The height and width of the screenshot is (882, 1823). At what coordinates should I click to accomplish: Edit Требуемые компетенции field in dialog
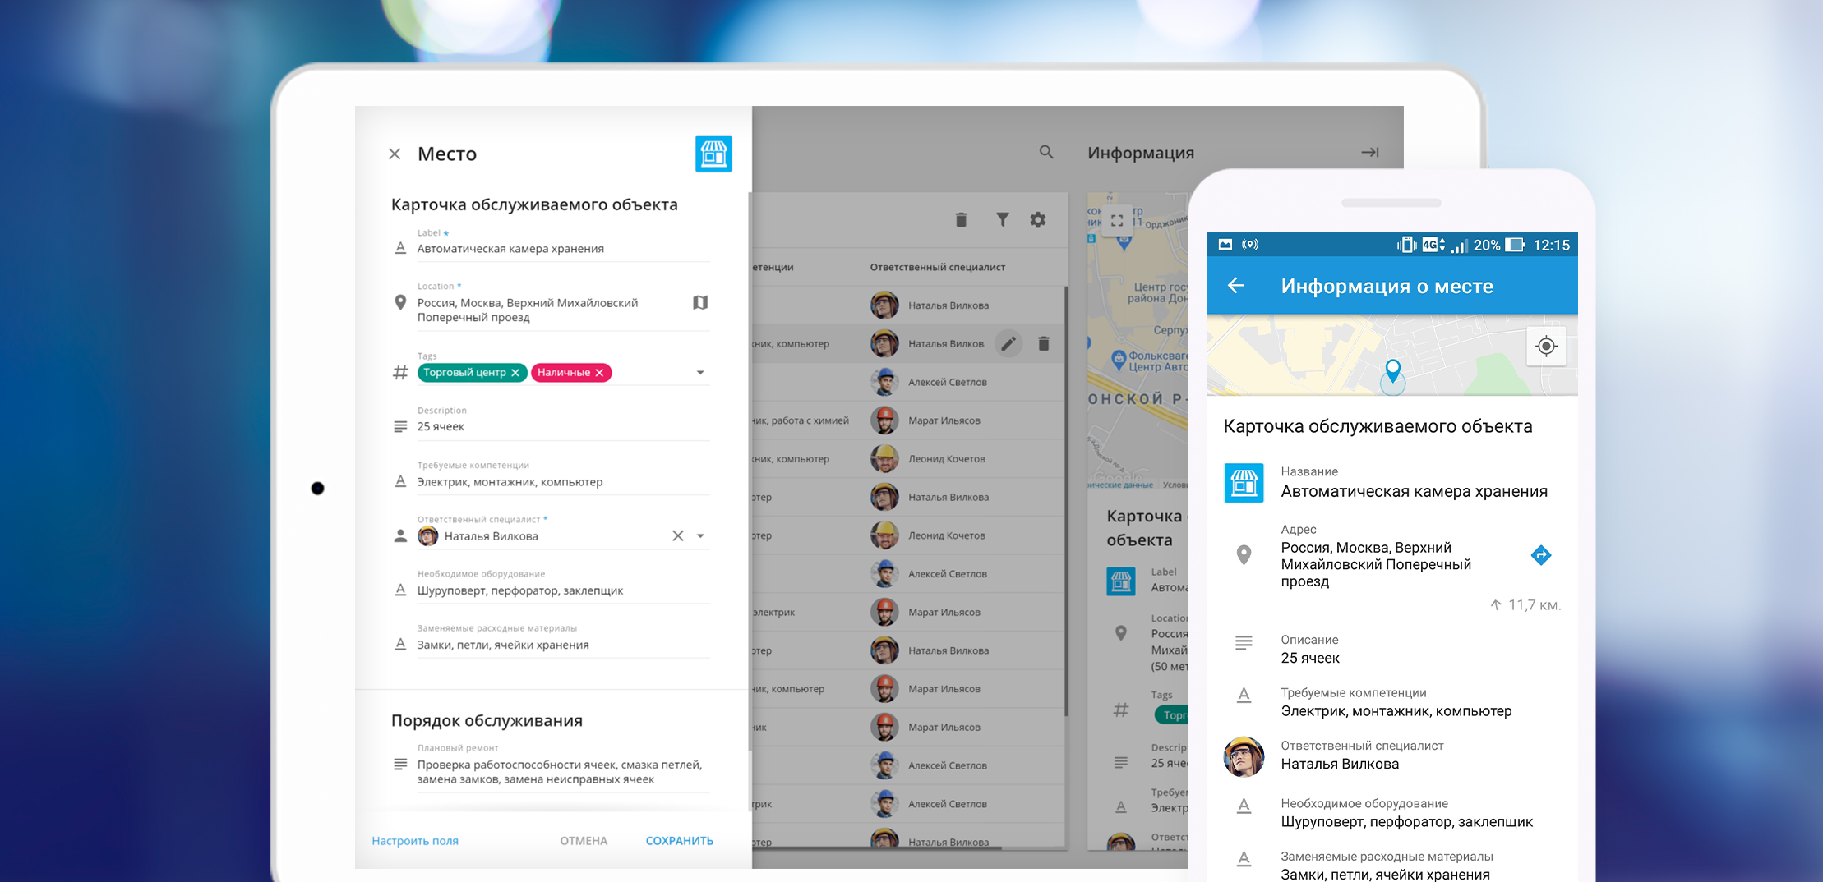pos(563,482)
